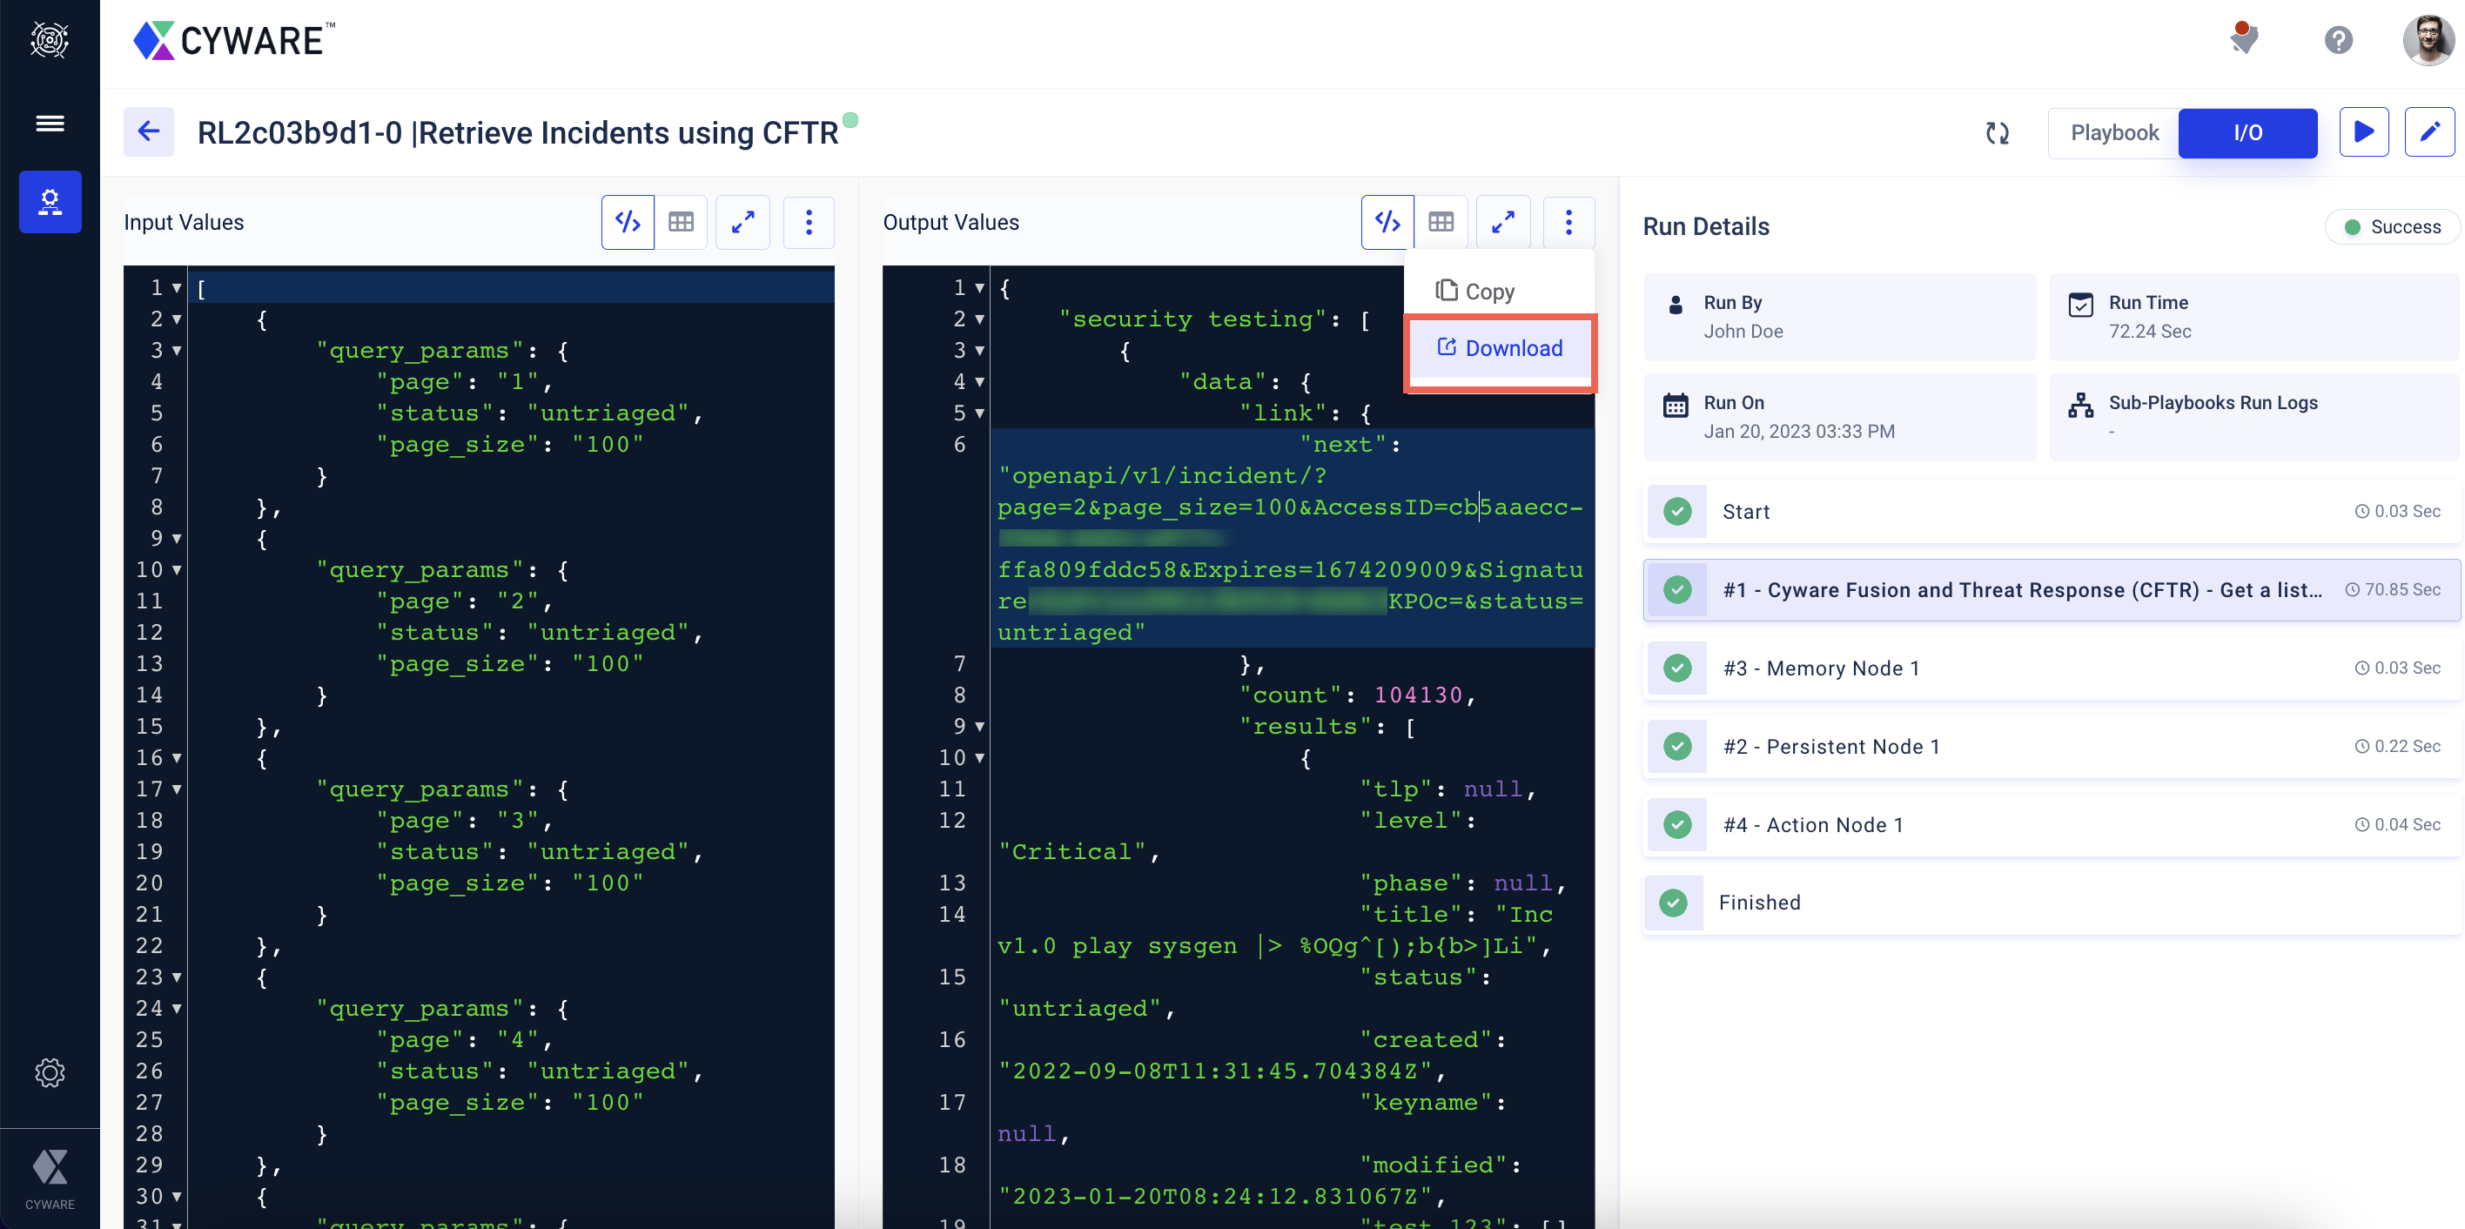Toggle Input Values grid view icon
Viewport: 2465px width, 1229px height.
pyautogui.click(x=682, y=222)
